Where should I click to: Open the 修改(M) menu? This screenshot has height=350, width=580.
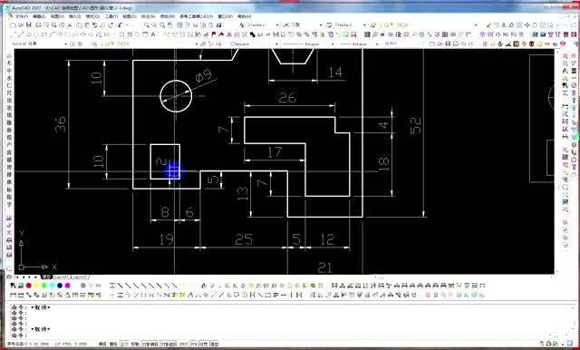click(167, 16)
